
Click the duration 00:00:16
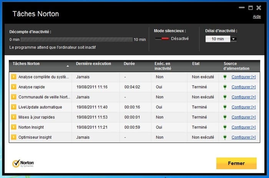(132, 107)
